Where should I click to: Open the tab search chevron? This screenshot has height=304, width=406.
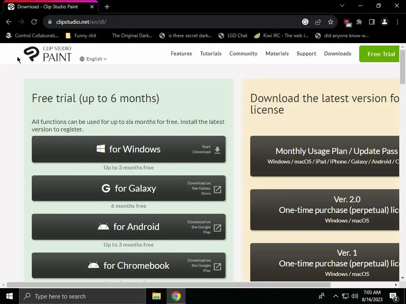(342, 6)
